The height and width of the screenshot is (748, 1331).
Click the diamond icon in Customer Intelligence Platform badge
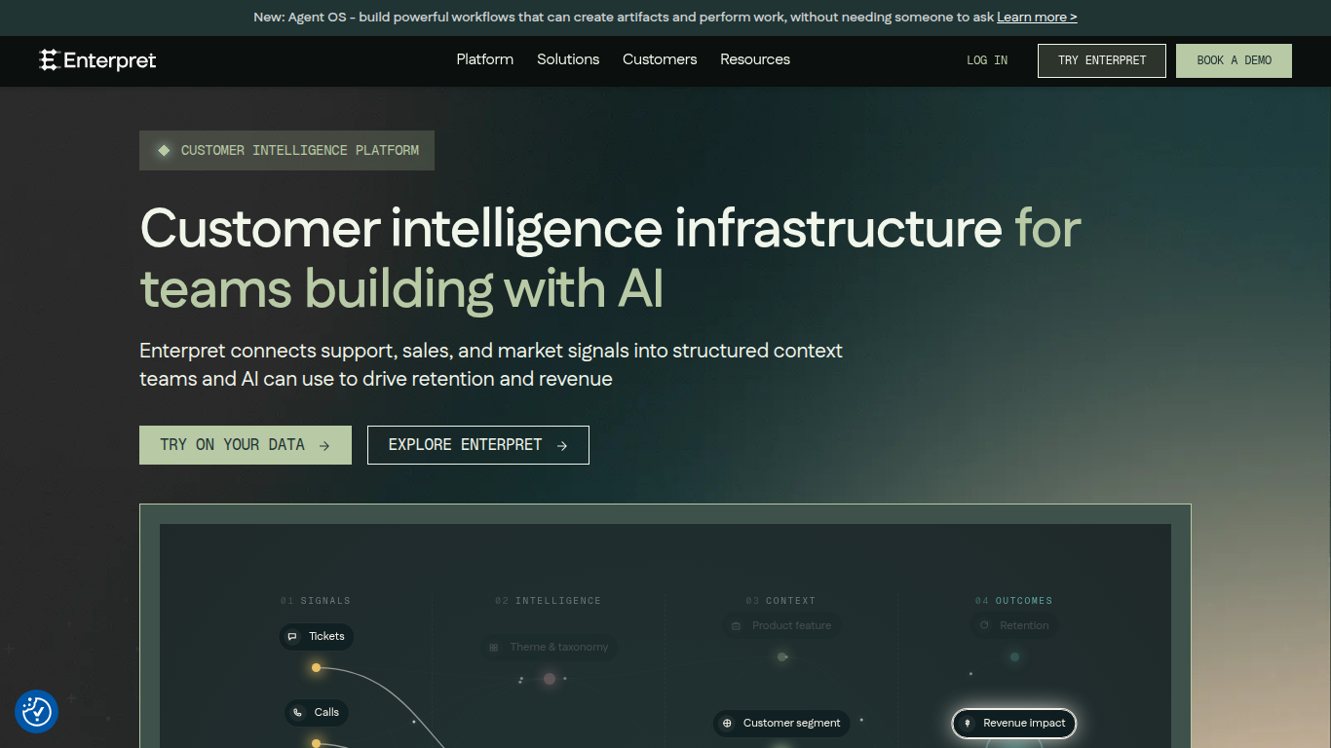click(164, 151)
